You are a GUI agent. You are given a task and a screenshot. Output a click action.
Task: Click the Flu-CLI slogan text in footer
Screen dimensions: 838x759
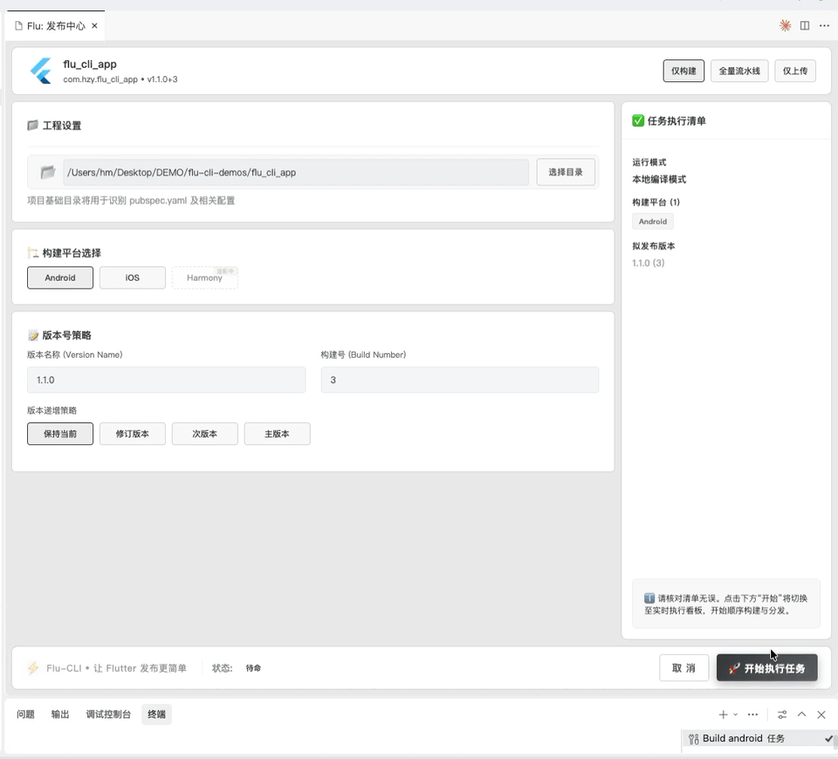[x=116, y=667]
